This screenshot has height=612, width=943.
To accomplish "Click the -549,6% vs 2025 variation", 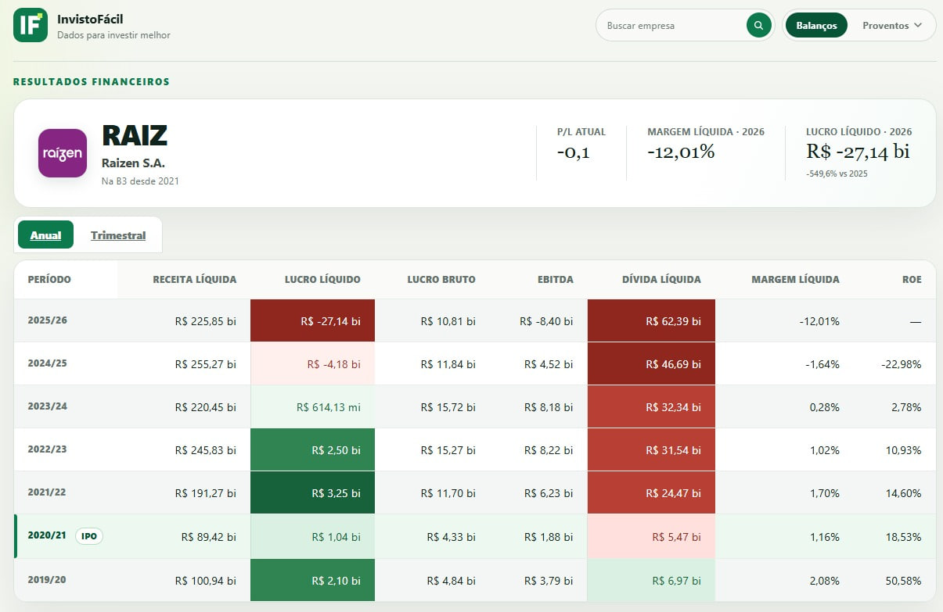I will tap(837, 174).
